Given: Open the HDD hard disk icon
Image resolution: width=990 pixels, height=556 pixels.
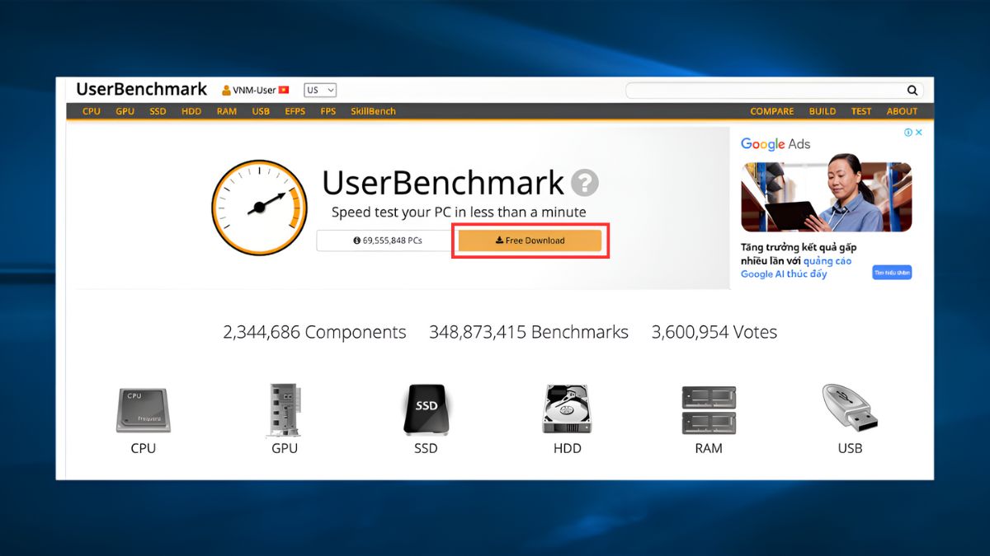Looking at the screenshot, I should click(x=567, y=409).
